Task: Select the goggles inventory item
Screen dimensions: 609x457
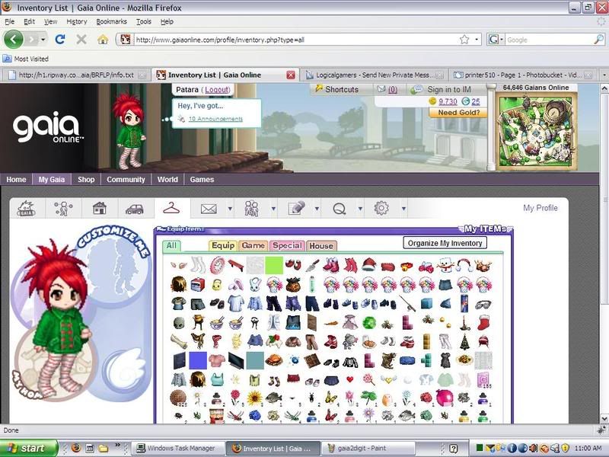Action: (483, 304)
